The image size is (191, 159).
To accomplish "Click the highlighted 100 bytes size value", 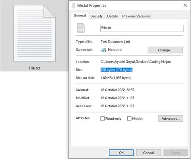I will (x=116, y=70).
